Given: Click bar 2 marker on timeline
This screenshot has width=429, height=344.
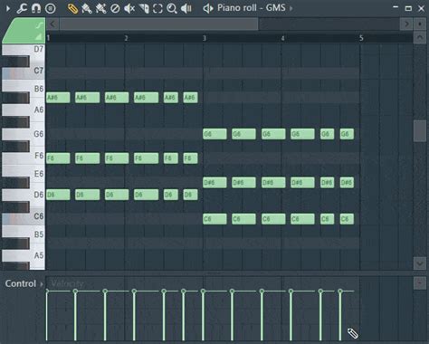Looking at the screenshot, I should tap(126, 38).
